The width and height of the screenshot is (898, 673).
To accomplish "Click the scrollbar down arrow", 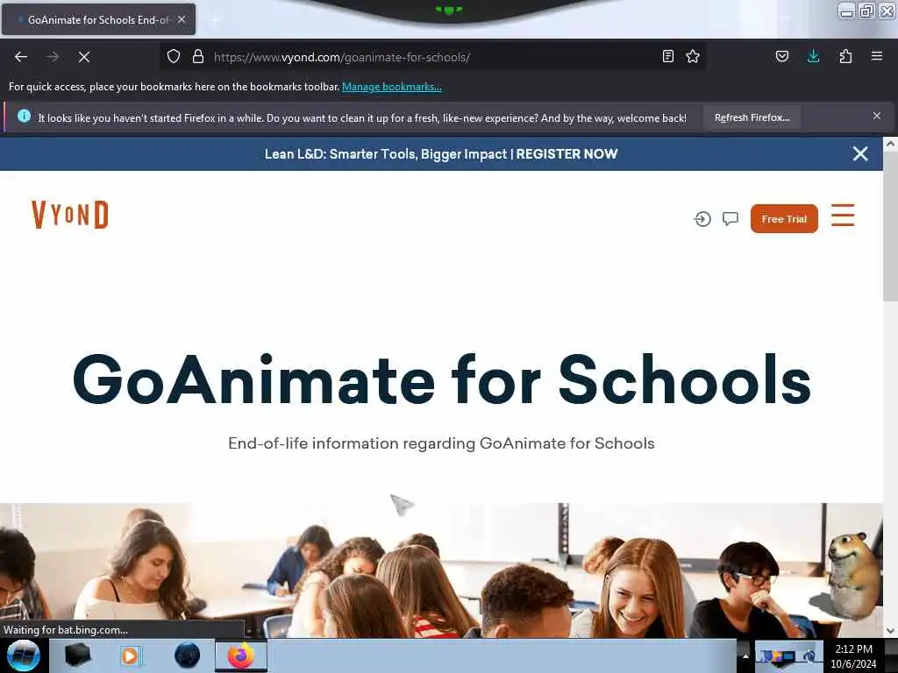I will click(890, 631).
